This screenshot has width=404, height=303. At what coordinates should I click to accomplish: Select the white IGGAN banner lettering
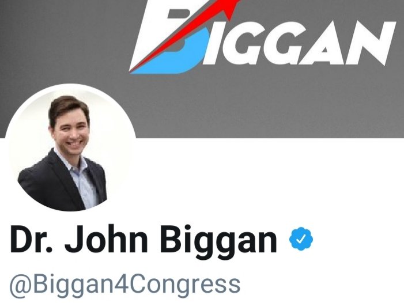pos(300,43)
